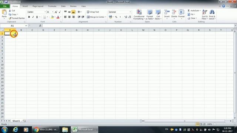Screen dimensions: 237x133
Task: Open the File tab
Action: pos(5,6)
